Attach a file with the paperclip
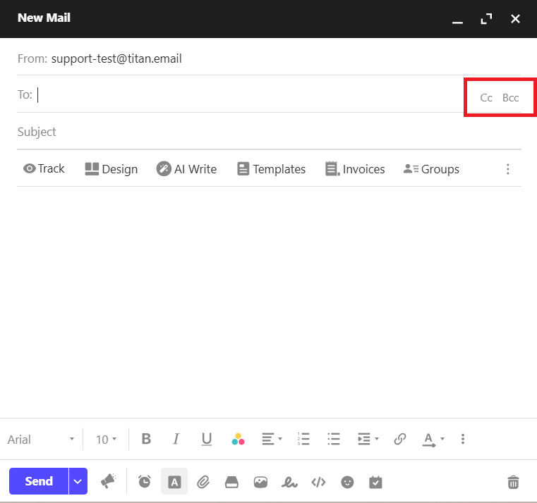 click(x=203, y=482)
